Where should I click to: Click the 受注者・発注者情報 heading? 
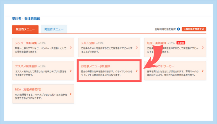[x=26, y=19]
